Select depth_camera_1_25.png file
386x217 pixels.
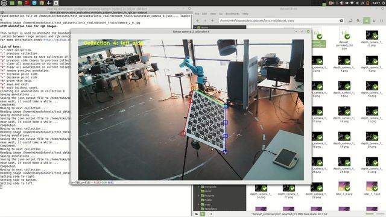click(372, 165)
